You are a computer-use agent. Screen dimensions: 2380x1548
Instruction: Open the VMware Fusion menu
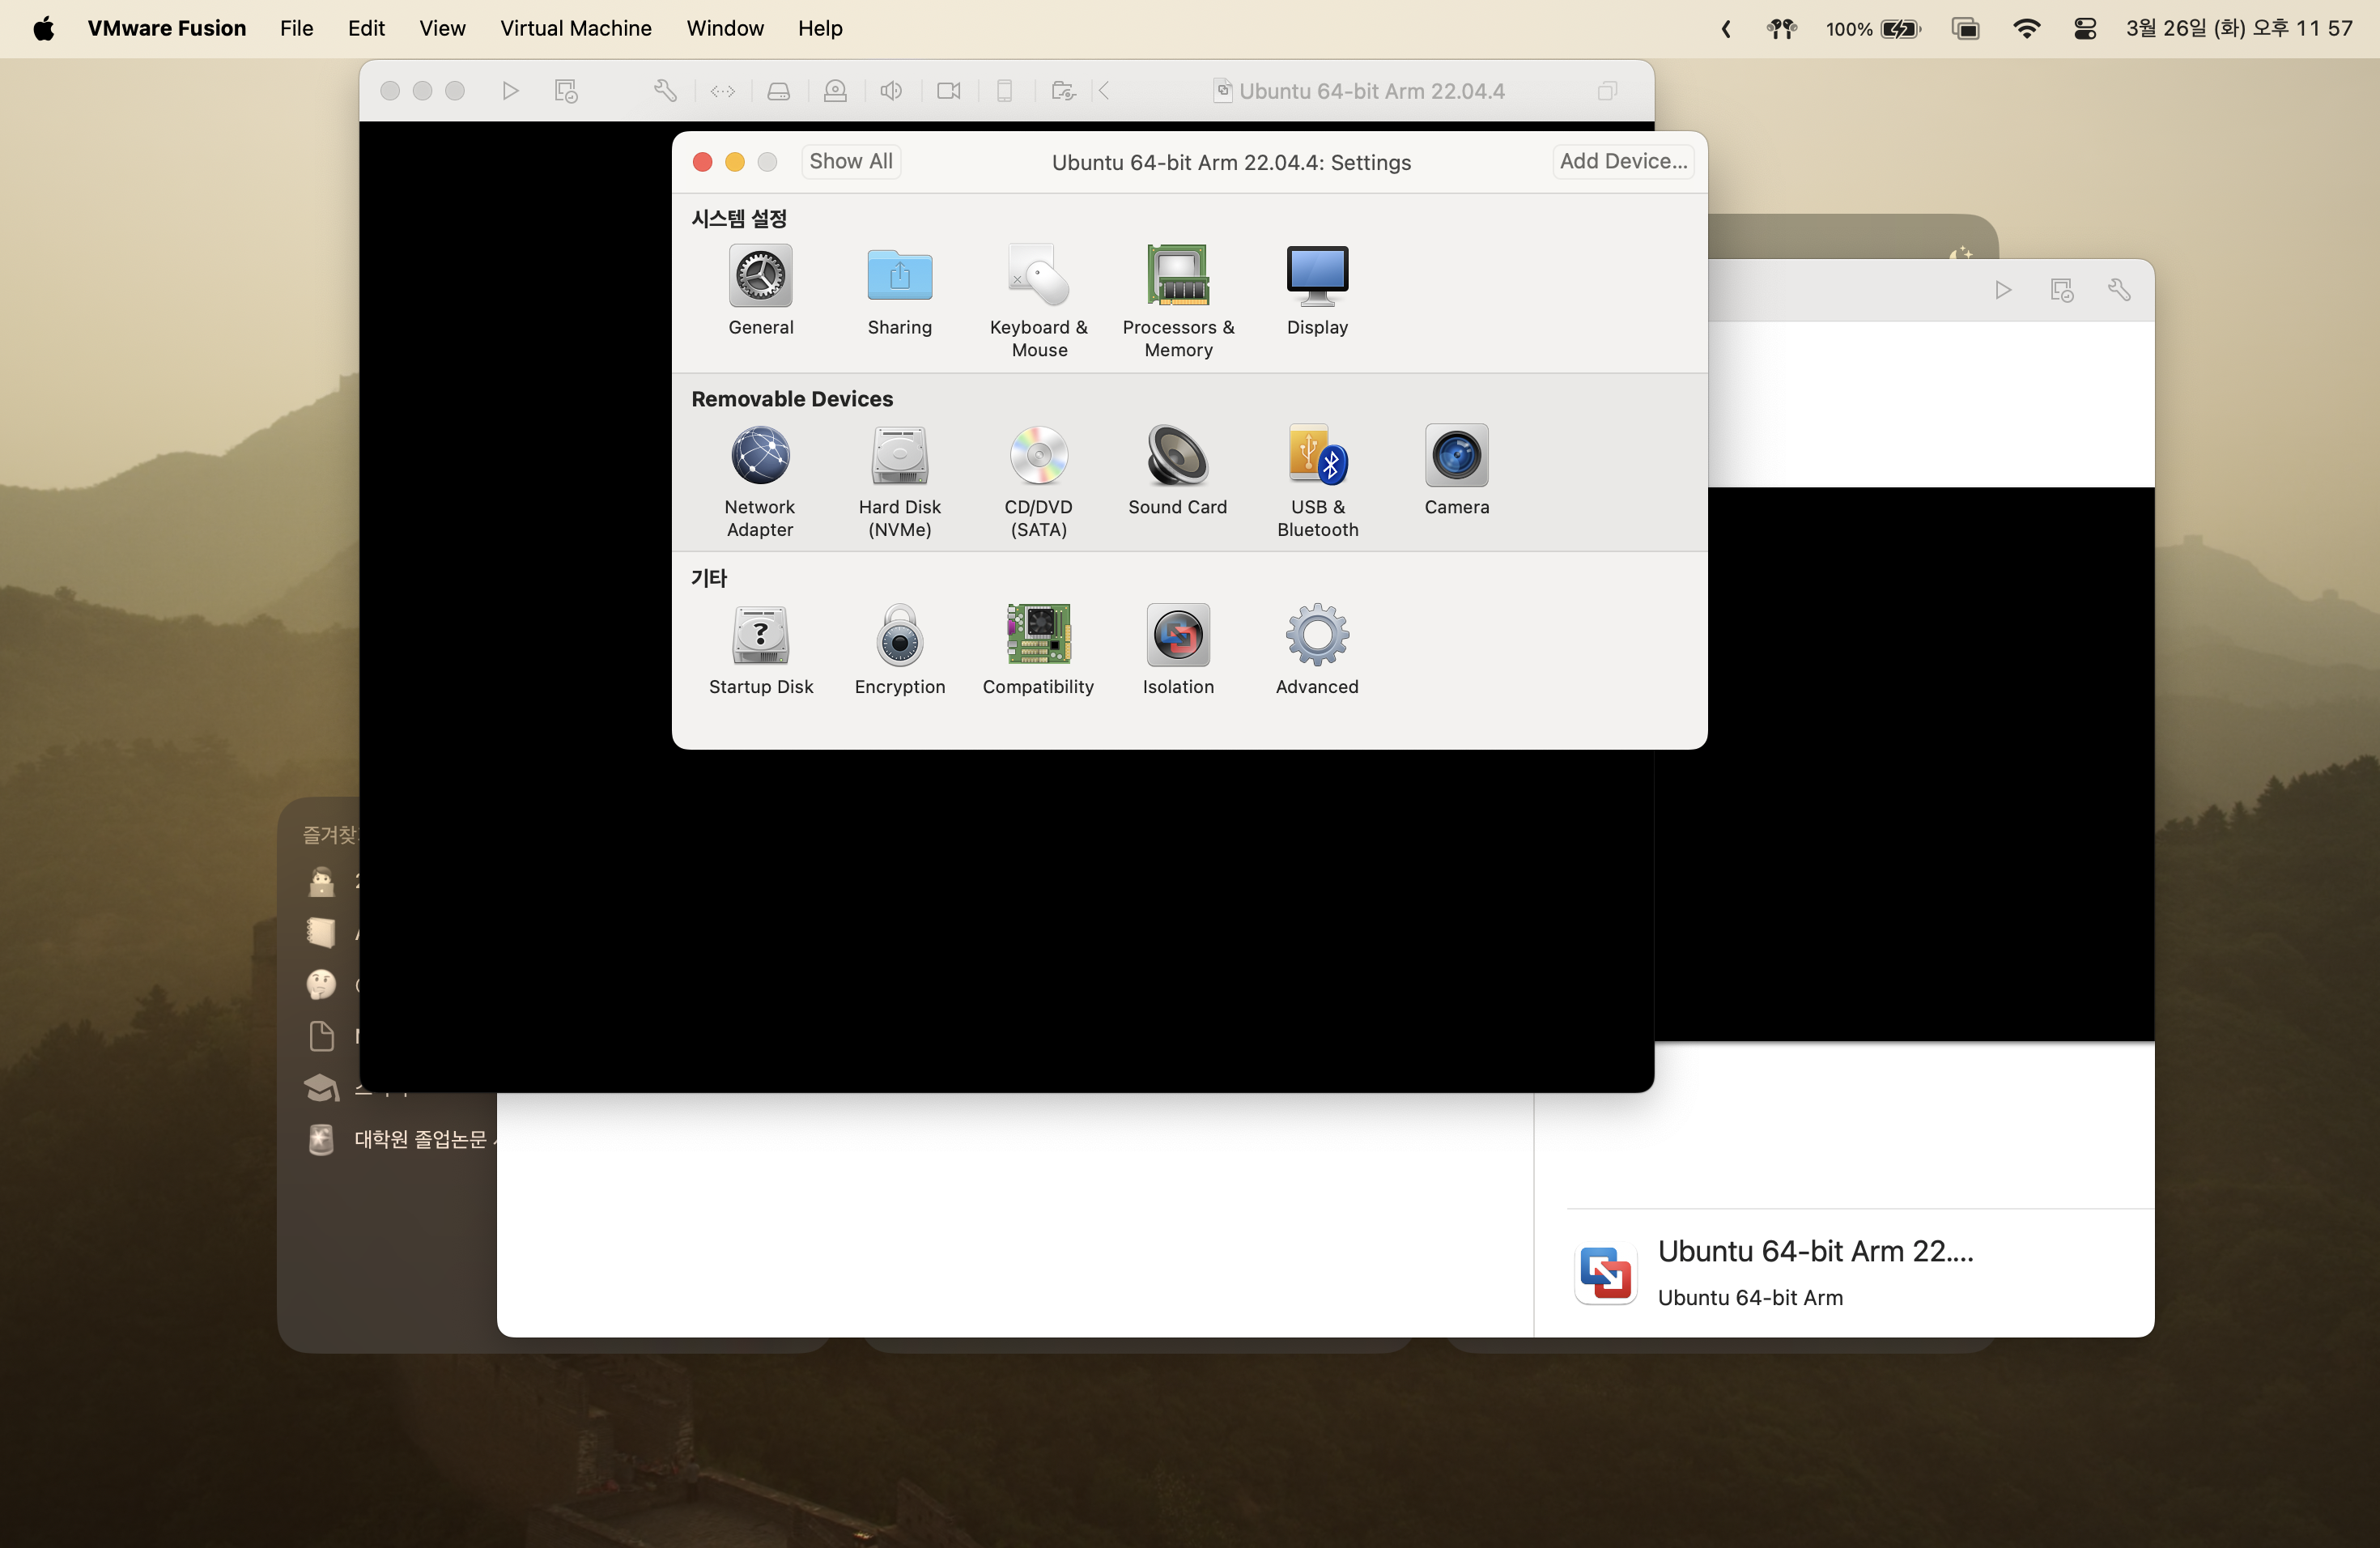tap(166, 28)
